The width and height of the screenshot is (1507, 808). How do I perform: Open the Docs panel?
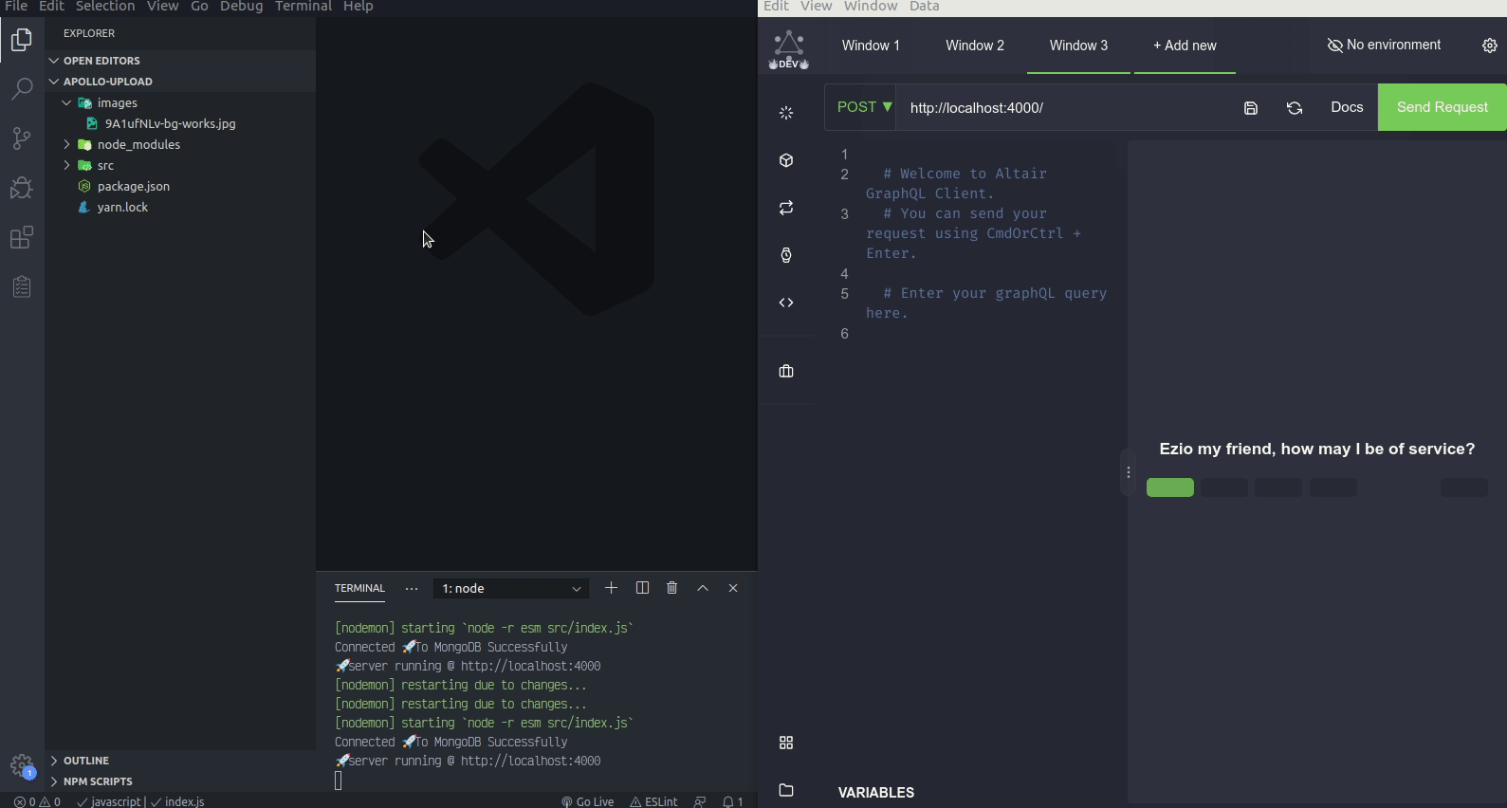coord(1347,107)
